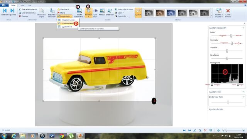
Task: Click Reducción de ruido
Action: (124, 9)
